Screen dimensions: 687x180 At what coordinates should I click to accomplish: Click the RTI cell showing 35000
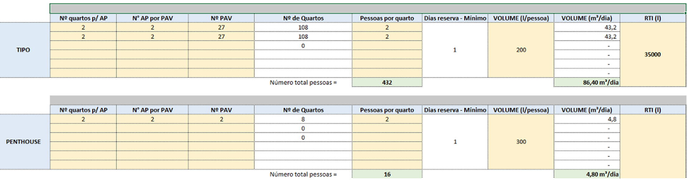[x=652, y=55]
